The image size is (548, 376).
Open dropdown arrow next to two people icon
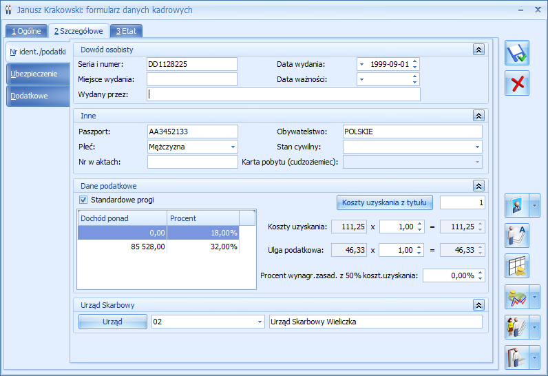[535, 327]
